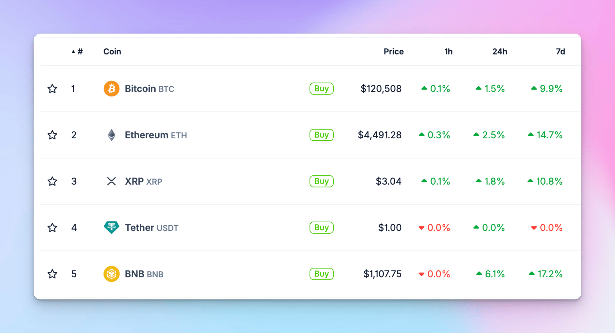The width and height of the screenshot is (615, 333).
Task: Toggle the Ethereum favorite star
Action: pos(52,135)
